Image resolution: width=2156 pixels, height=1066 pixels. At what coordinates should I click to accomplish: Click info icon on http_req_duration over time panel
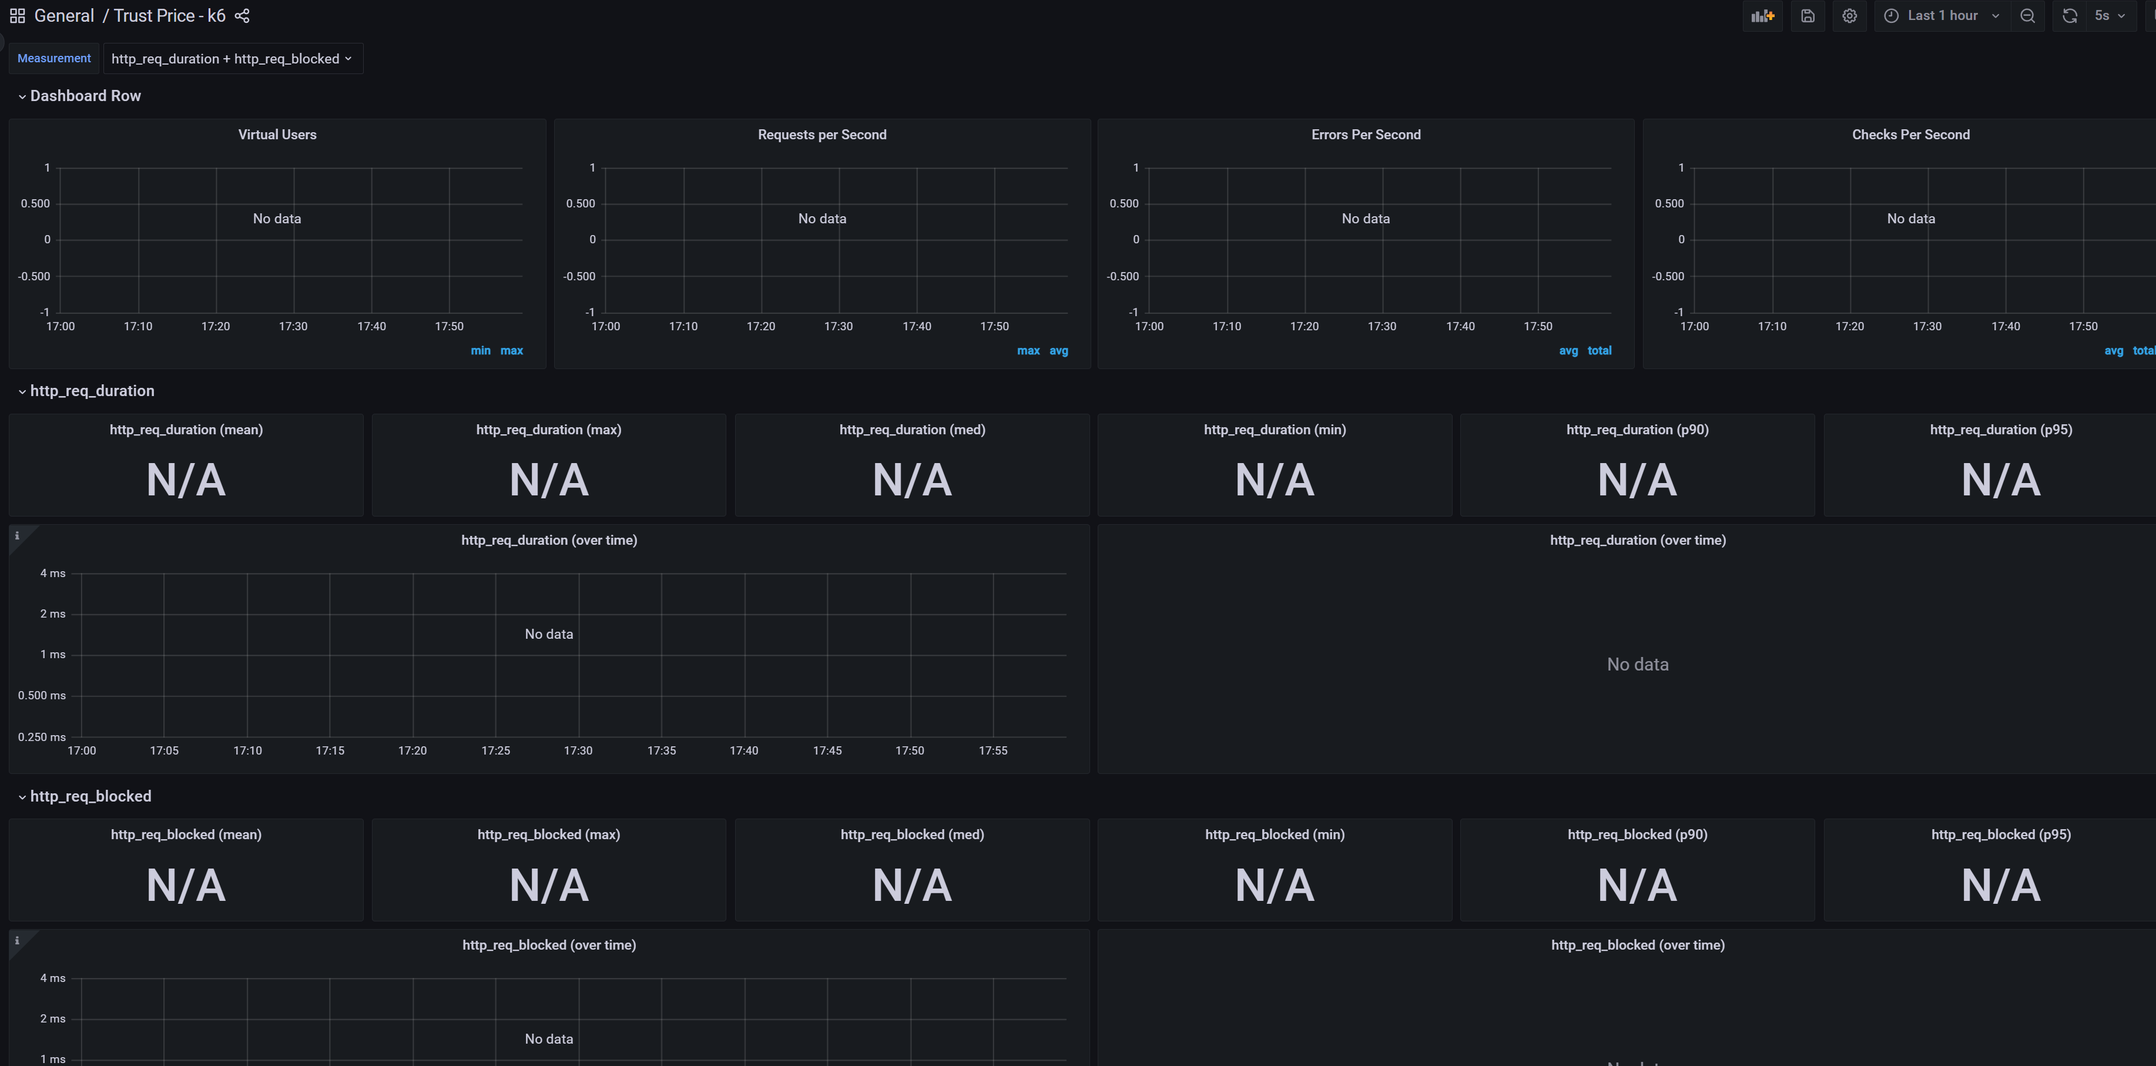click(16, 535)
